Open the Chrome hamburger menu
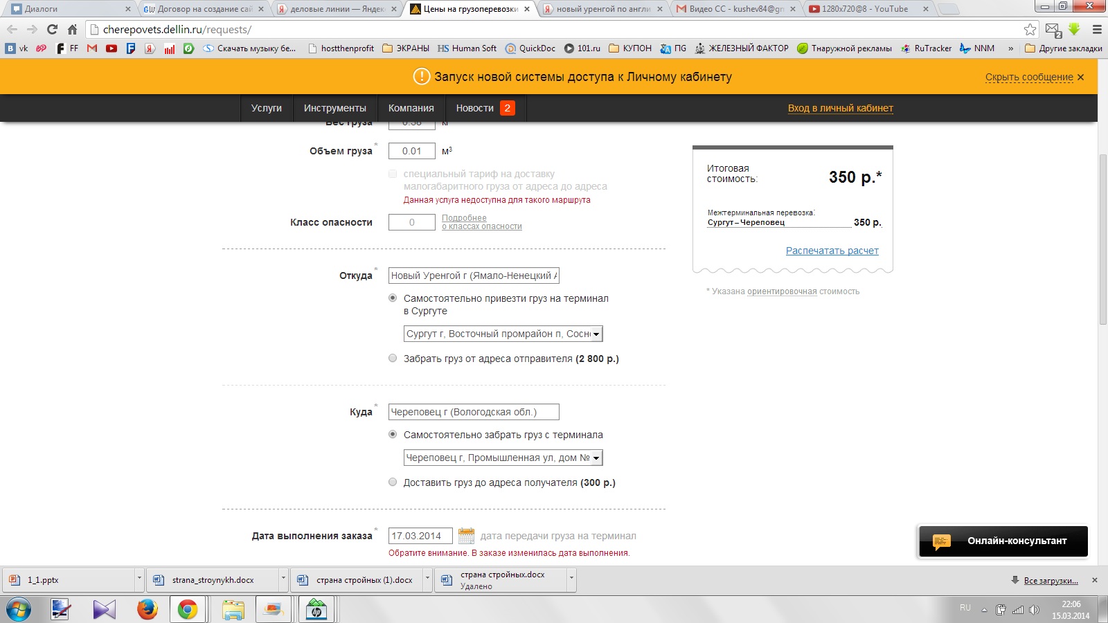The image size is (1108, 623). pos(1097,29)
